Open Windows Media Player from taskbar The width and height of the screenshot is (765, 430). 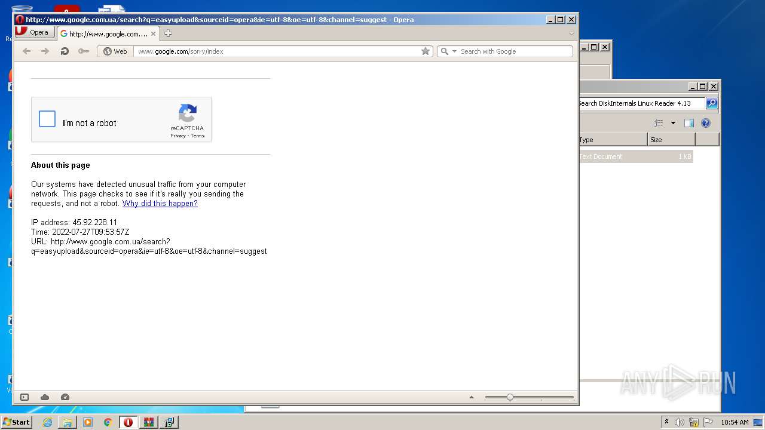[x=88, y=422]
